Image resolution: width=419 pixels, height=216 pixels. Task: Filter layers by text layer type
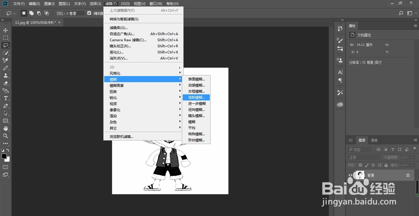click(393, 149)
